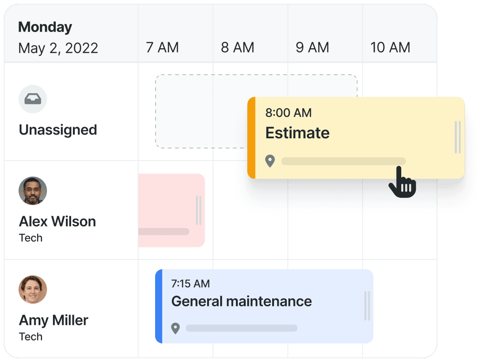Select the Alex Wilson technician name
Image resolution: width=483 pixels, height=362 pixels.
pos(58,221)
